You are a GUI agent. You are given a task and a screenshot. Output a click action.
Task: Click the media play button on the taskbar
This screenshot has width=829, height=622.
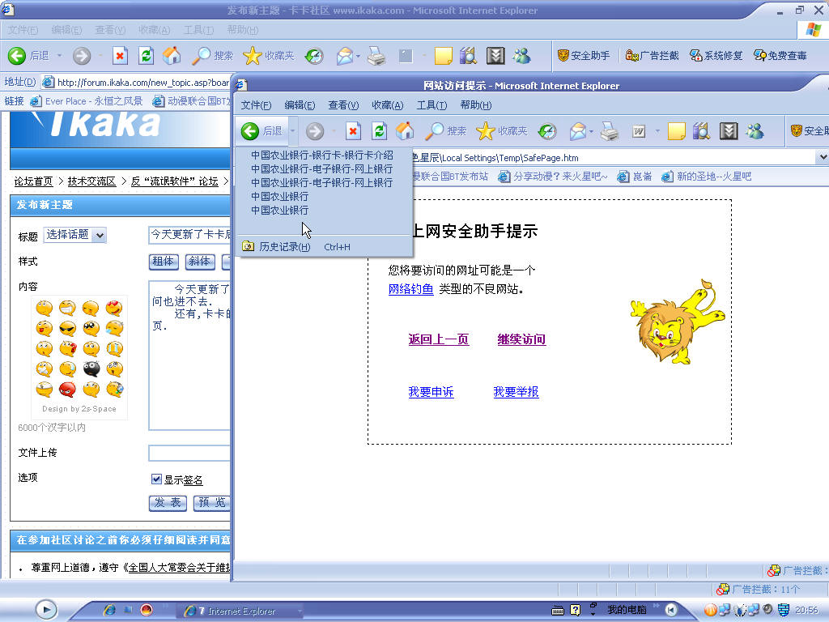tap(46, 609)
